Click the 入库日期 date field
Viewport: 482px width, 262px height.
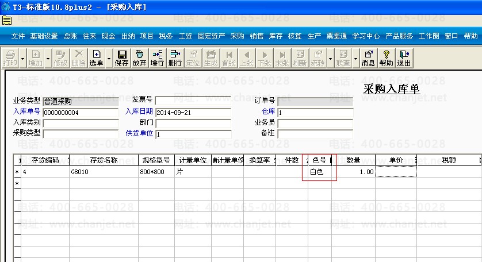[x=193, y=113]
